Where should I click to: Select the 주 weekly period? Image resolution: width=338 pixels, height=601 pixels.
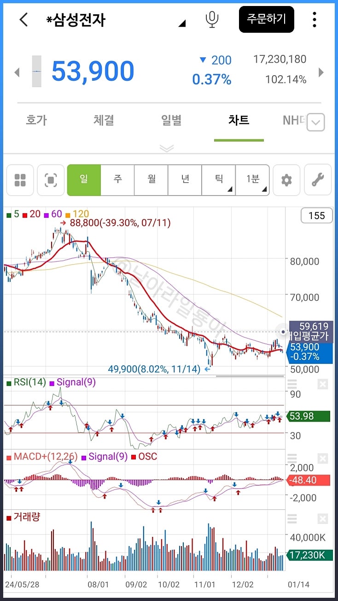click(x=117, y=180)
